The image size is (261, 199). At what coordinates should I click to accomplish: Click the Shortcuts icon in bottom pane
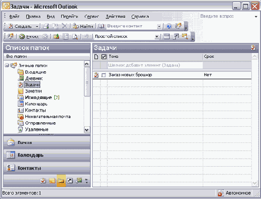pyautogui.click(x=70, y=181)
